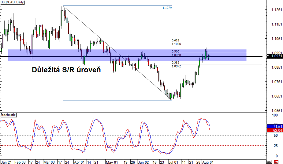Viewport: 283px width, 164px height.
Task: Click the Apr 01 date on time axis
Action: point(79,162)
